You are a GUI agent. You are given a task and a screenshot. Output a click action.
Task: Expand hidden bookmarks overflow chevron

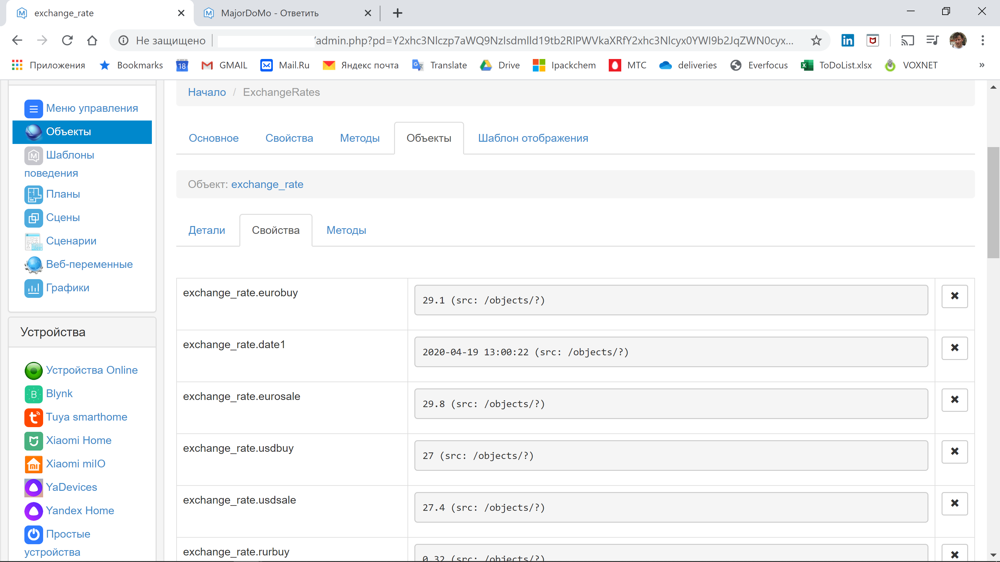[982, 65]
